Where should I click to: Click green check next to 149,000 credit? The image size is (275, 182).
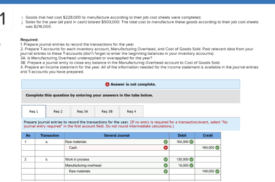(217, 171)
